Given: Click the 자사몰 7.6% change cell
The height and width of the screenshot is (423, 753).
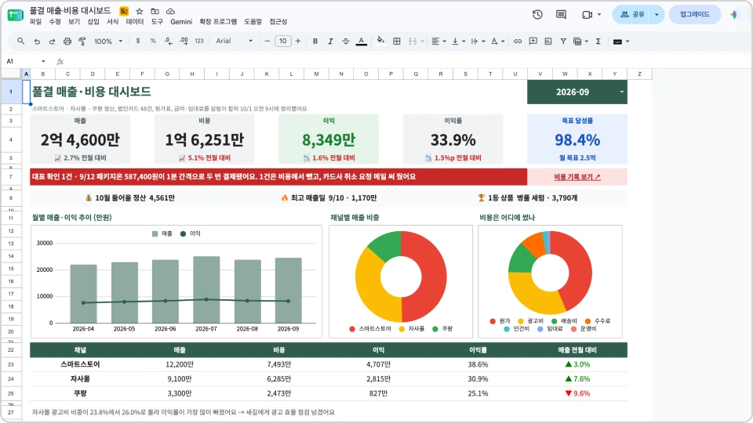Looking at the screenshot, I should 577,379.
